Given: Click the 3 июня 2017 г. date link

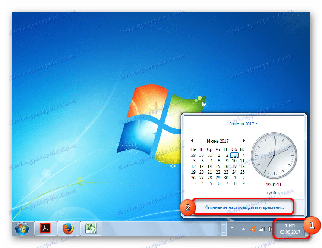Looking at the screenshot, I should (244, 124).
